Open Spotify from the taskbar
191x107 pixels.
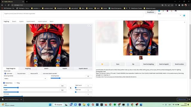pyautogui.click(x=115, y=105)
